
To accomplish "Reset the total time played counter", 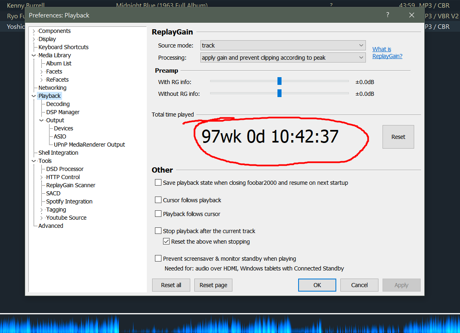I will 398,137.
